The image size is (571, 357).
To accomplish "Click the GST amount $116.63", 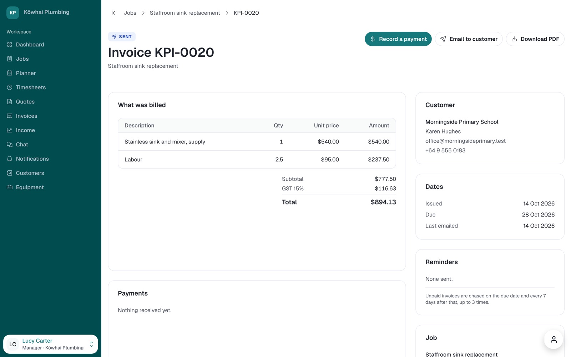I will (x=385, y=188).
